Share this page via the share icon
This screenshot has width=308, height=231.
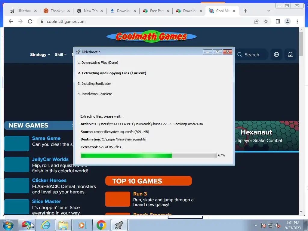(x=256, y=21)
